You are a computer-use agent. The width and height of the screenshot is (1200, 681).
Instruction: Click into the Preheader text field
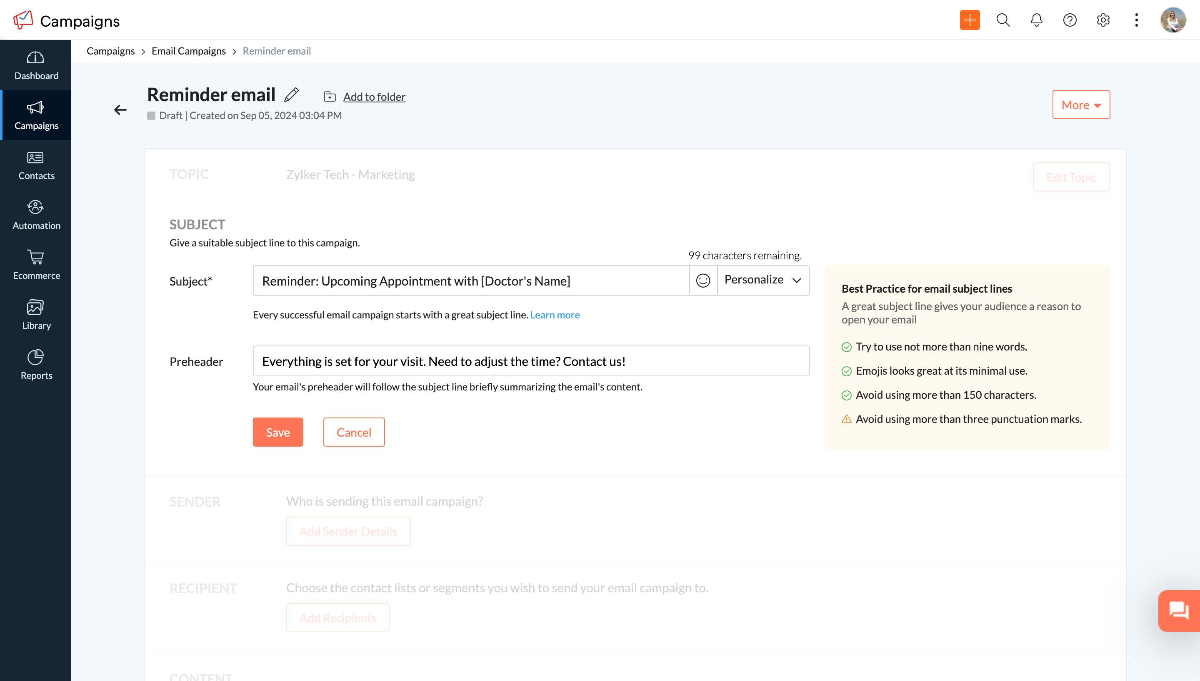click(531, 361)
